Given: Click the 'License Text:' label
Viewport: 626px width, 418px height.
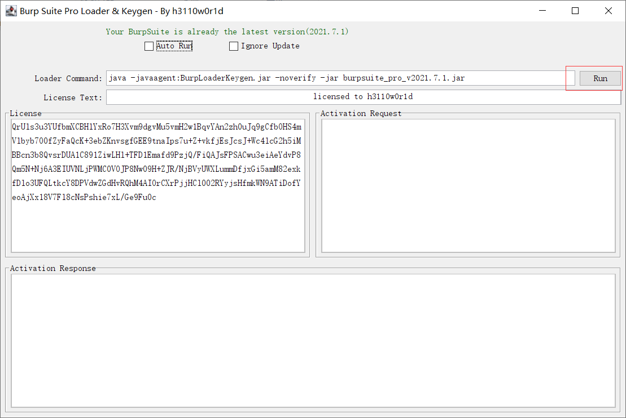Looking at the screenshot, I should click(x=73, y=97).
